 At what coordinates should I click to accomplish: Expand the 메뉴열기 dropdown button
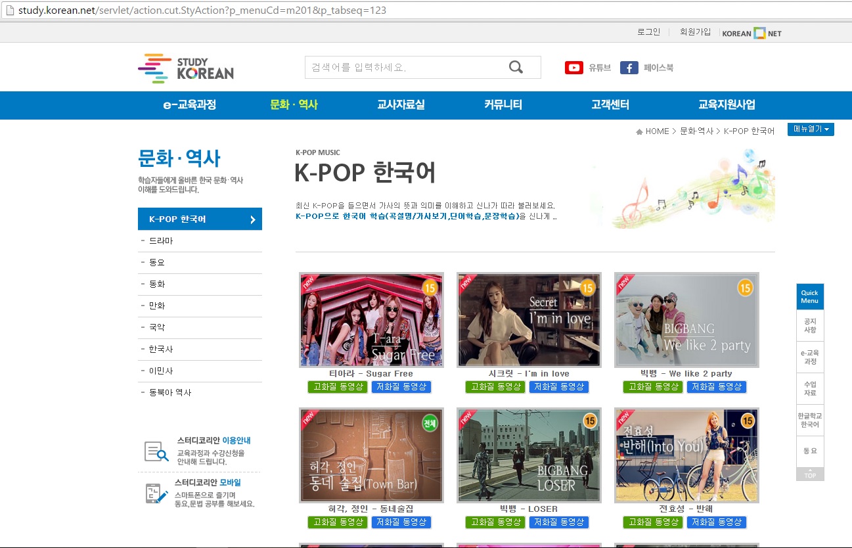tap(811, 129)
